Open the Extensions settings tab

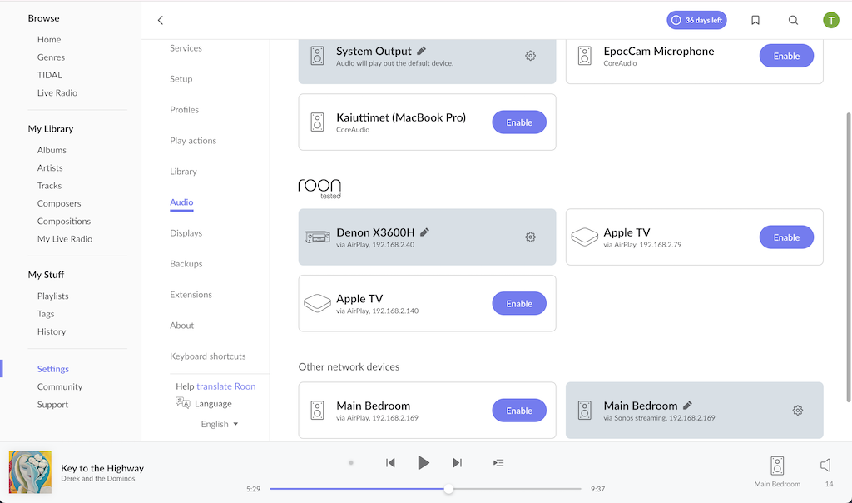[x=191, y=295]
